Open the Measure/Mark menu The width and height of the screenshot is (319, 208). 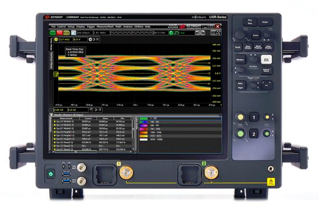click(105, 27)
